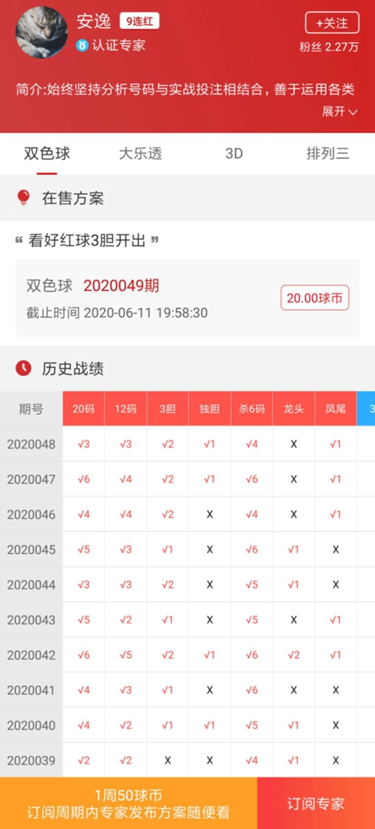Select the 杀6码 column header
375x829 pixels.
pos(251,409)
